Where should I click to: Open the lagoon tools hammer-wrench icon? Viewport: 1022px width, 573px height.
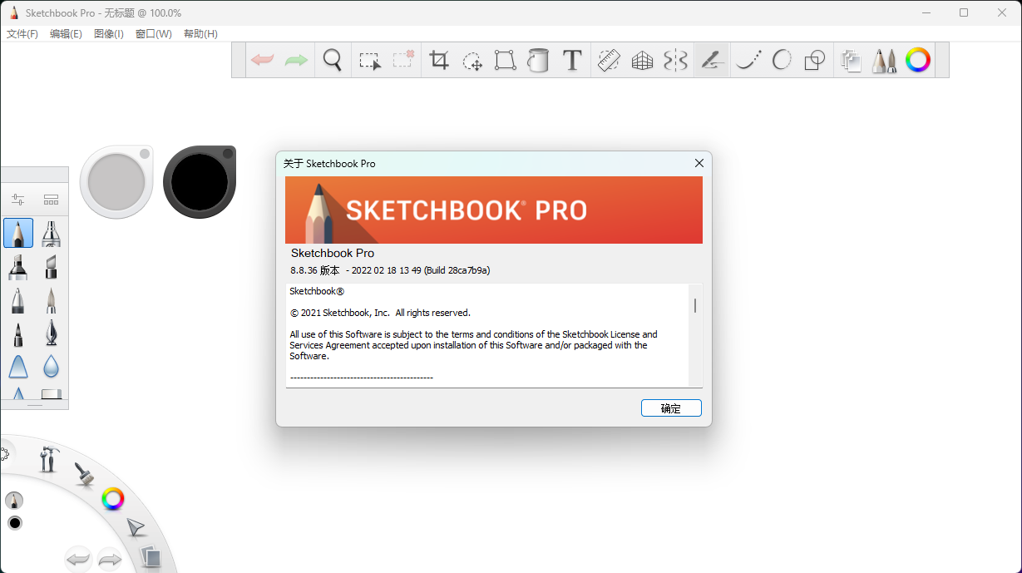(48, 458)
